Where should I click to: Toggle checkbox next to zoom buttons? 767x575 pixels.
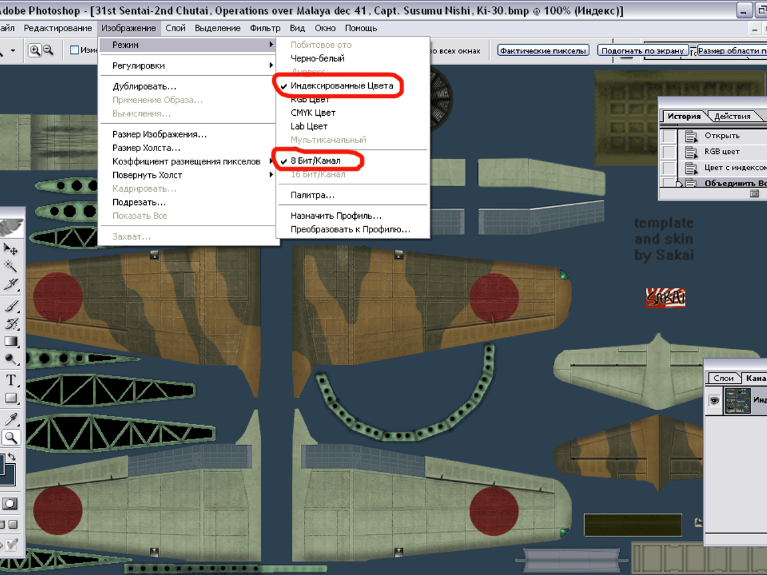point(75,51)
